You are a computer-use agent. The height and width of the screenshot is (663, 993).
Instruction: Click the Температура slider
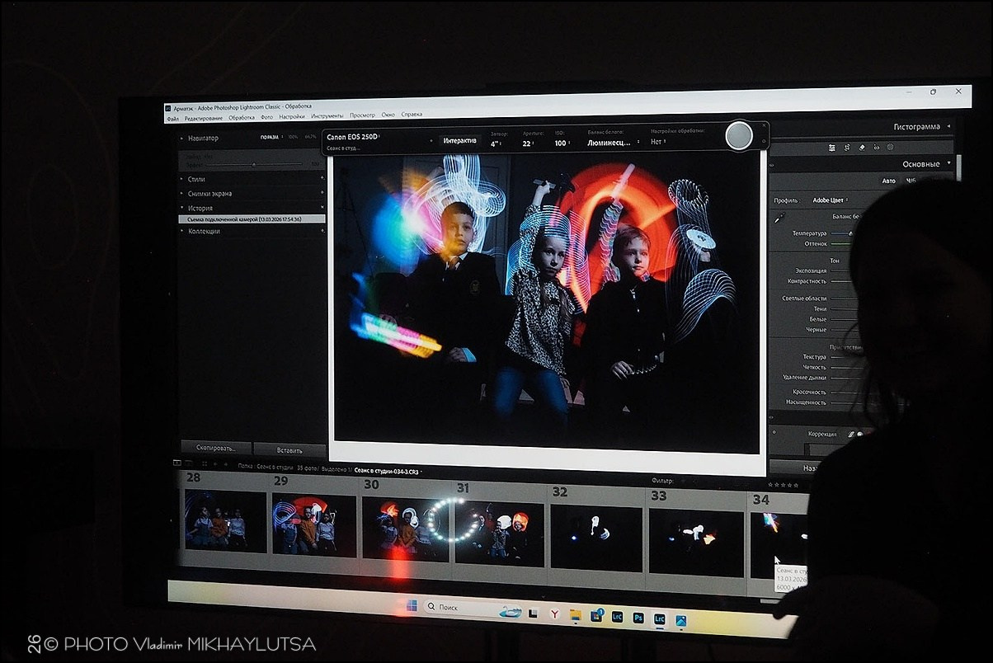coord(840,233)
